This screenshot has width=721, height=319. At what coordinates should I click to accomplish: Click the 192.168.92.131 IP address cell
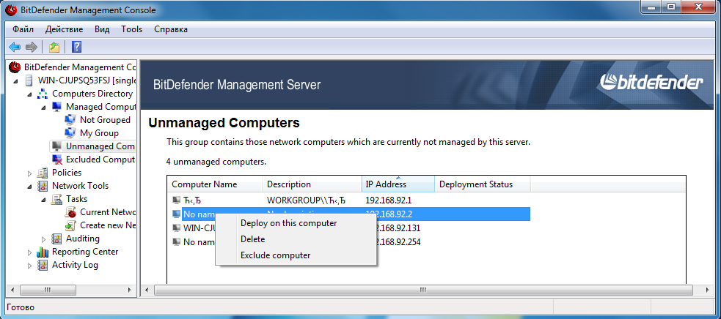(x=393, y=228)
